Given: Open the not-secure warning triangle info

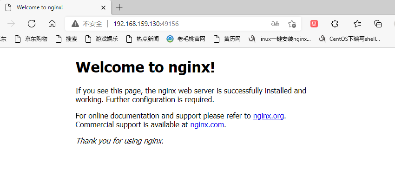Looking at the screenshot, I should coord(75,24).
